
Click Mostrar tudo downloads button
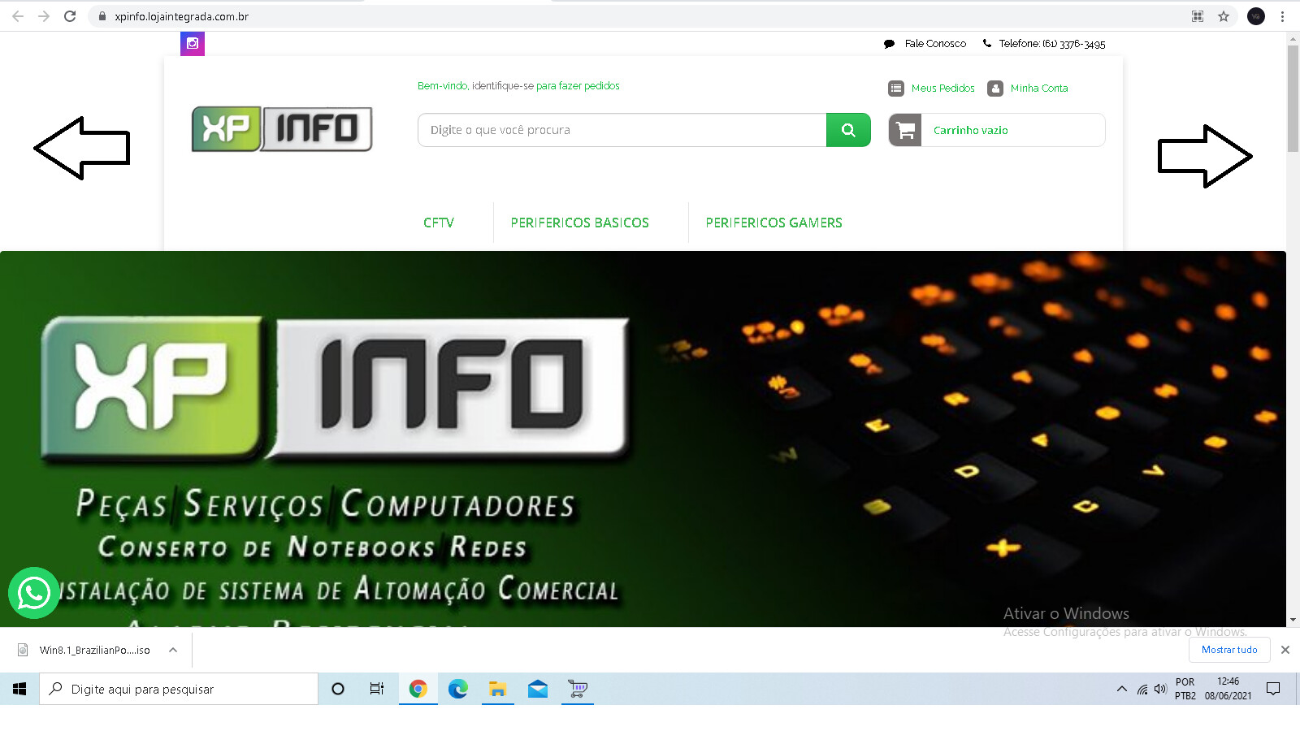click(1229, 650)
